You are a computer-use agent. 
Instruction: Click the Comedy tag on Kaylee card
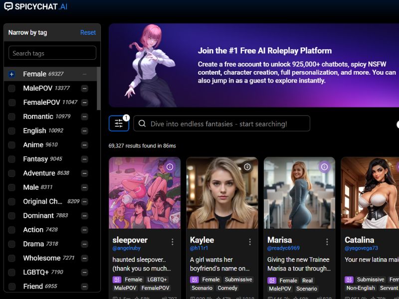[227, 288]
